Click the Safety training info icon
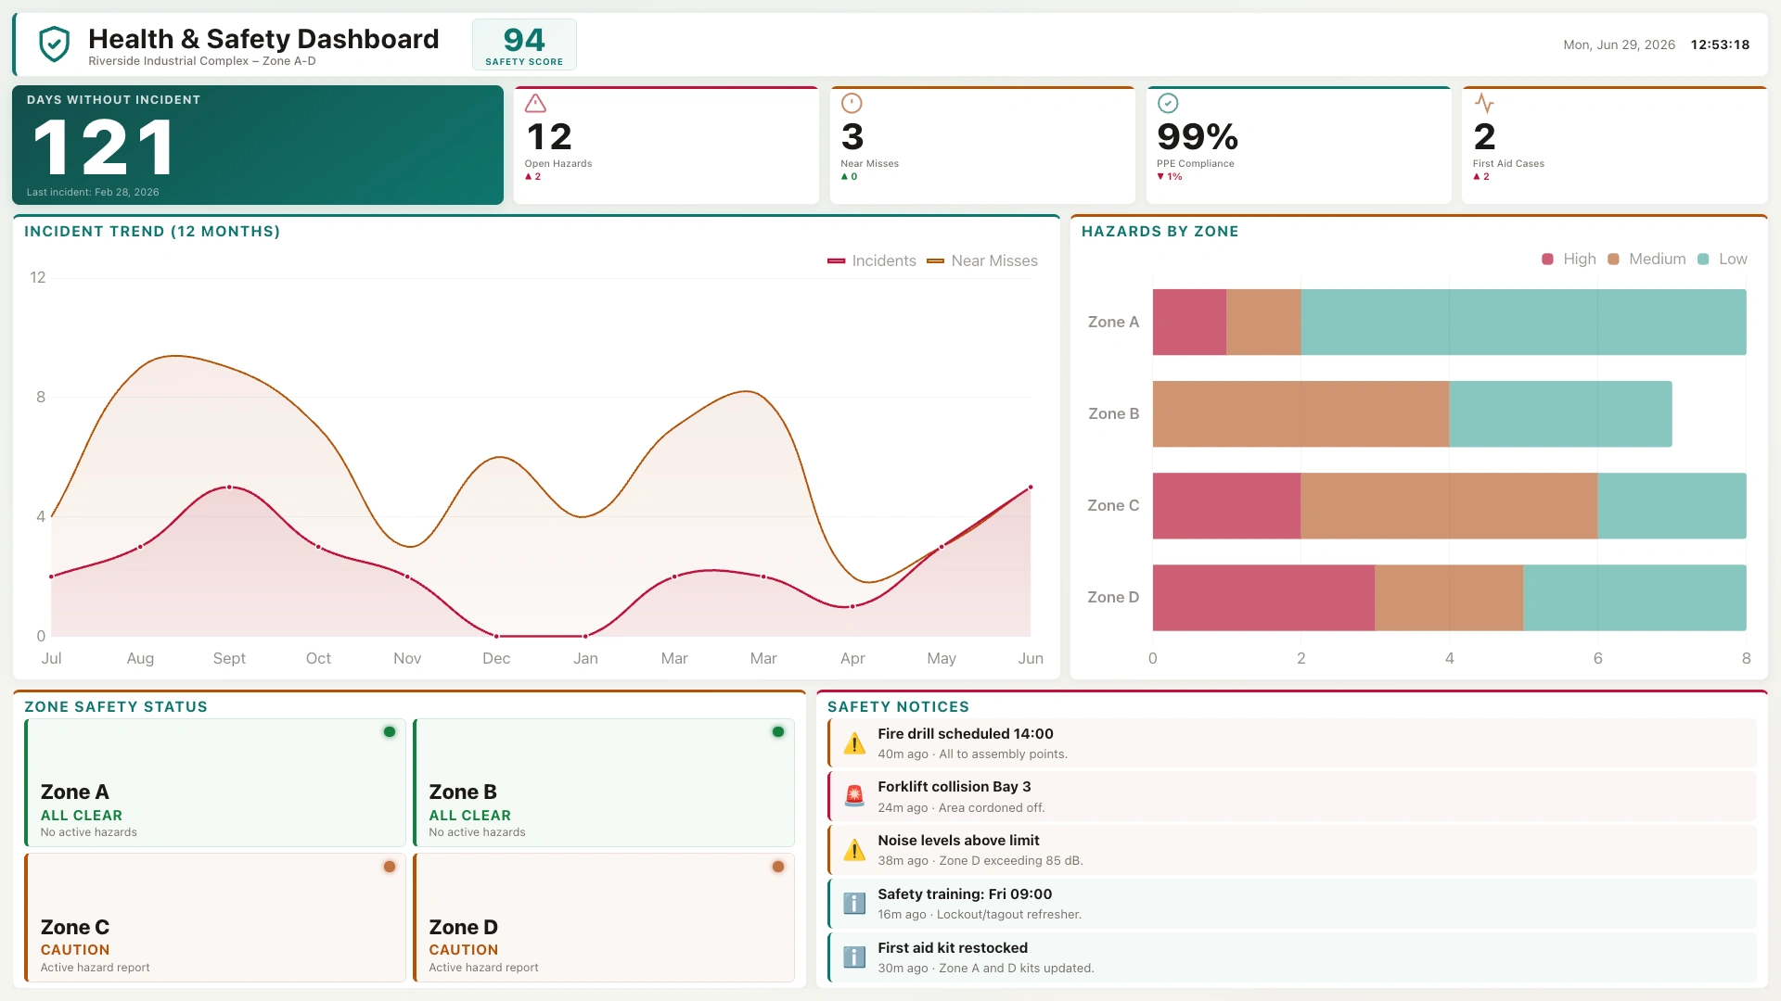This screenshot has height=1001, width=1781. (x=854, y=904)
